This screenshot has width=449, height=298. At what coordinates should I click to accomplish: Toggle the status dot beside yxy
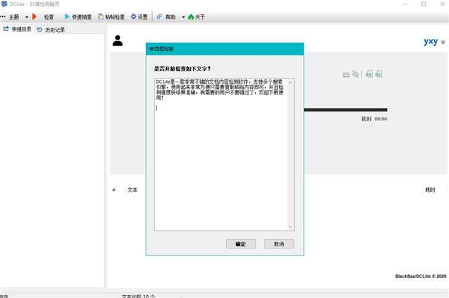[443, 42]
